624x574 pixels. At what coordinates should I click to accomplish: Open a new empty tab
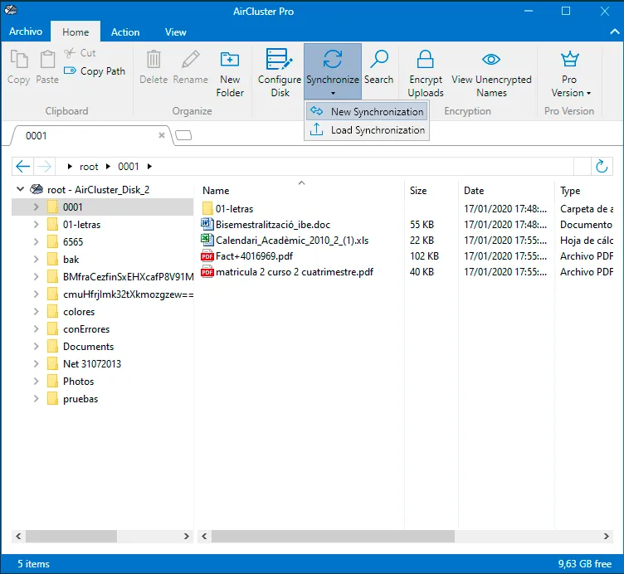tap(183, 135)
